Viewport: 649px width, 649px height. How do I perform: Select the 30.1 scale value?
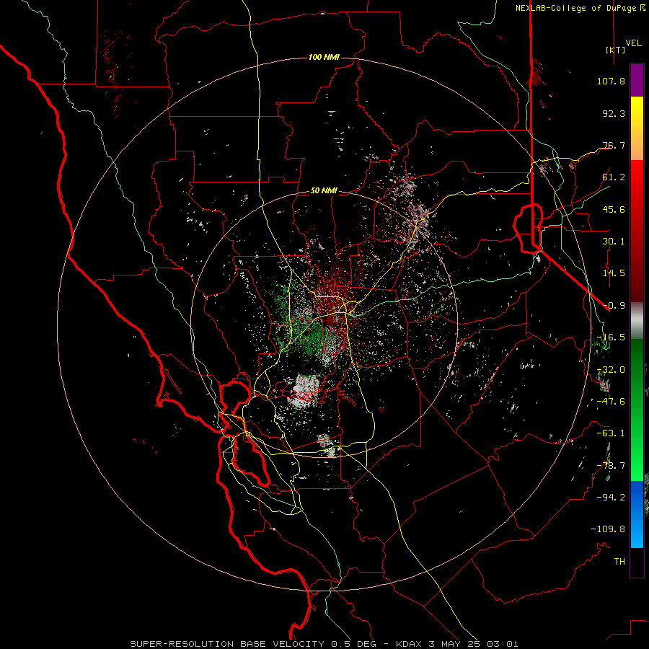coord(614,242)
